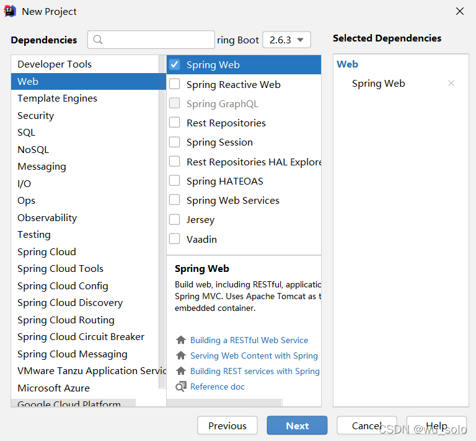Close the New Project dialog
Image resolution: width=476 pixels, height=441 pixels.
click(x=460, y=11)
